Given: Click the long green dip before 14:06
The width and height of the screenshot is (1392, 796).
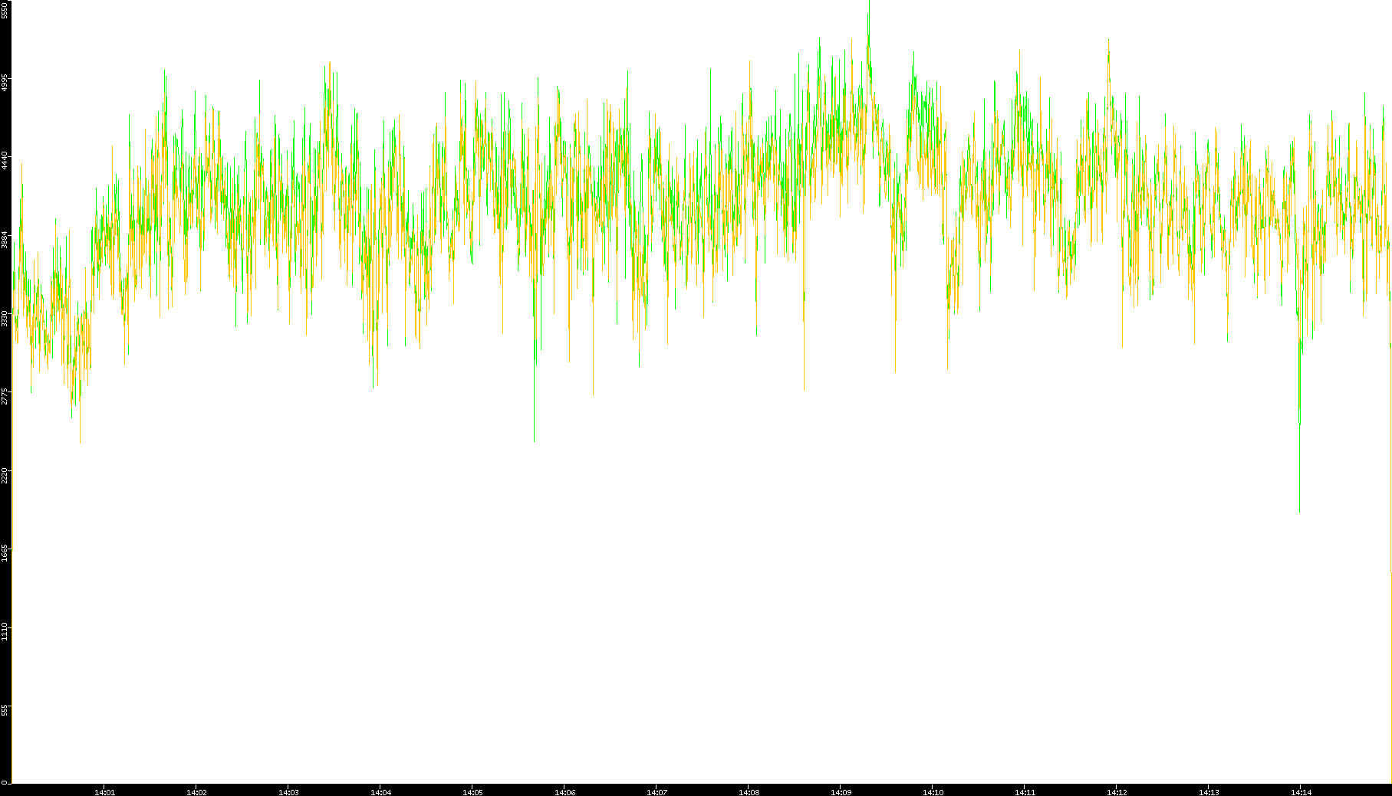Looking at the screenshot, I should coord(535,437).
